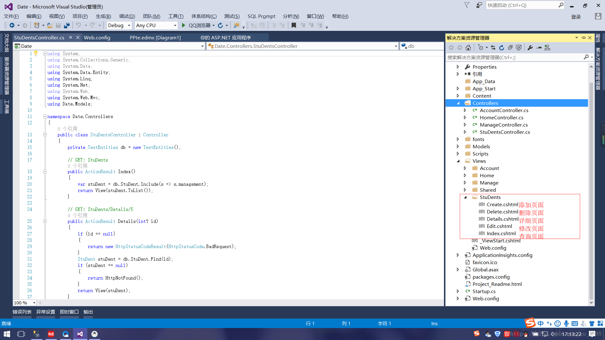Toggle pin on StuDentsController.cs tab
The width and height of the screenshot is (605, 340).
pyautogui.click(x=71, y=37)
